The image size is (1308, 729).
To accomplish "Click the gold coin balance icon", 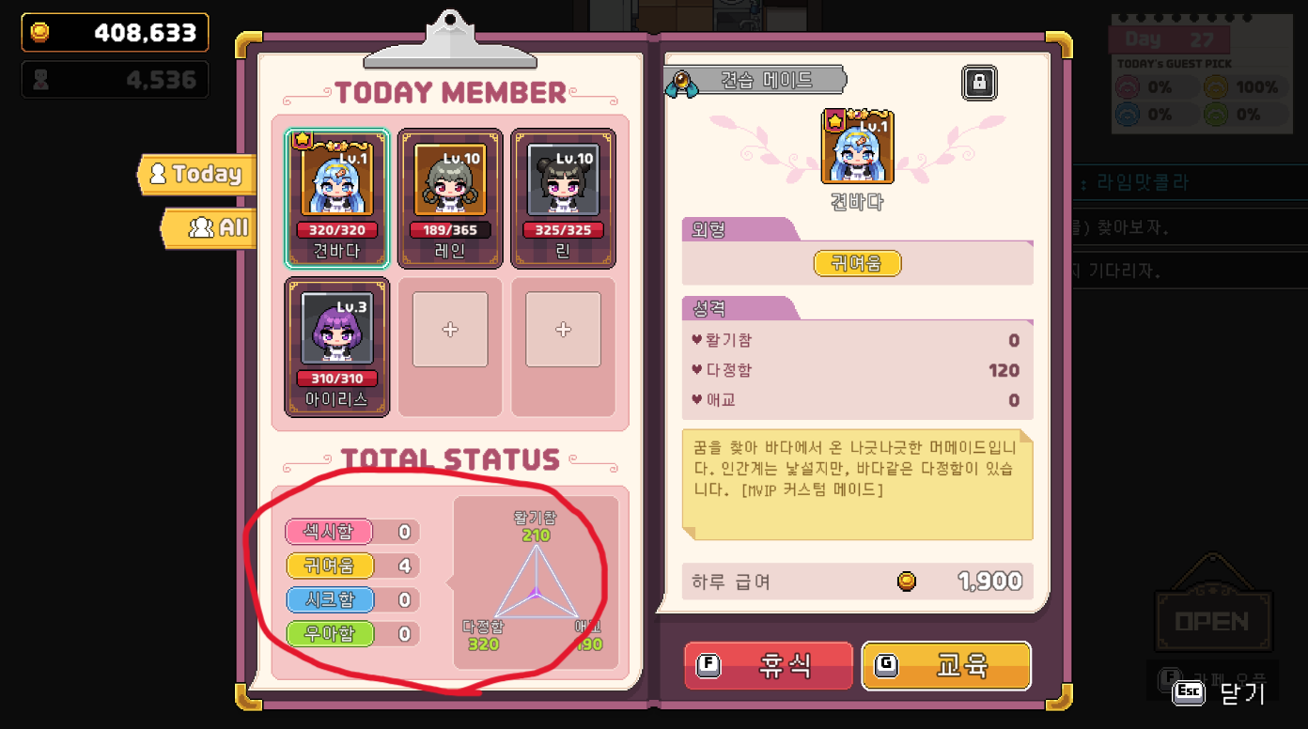I will 40,33.
